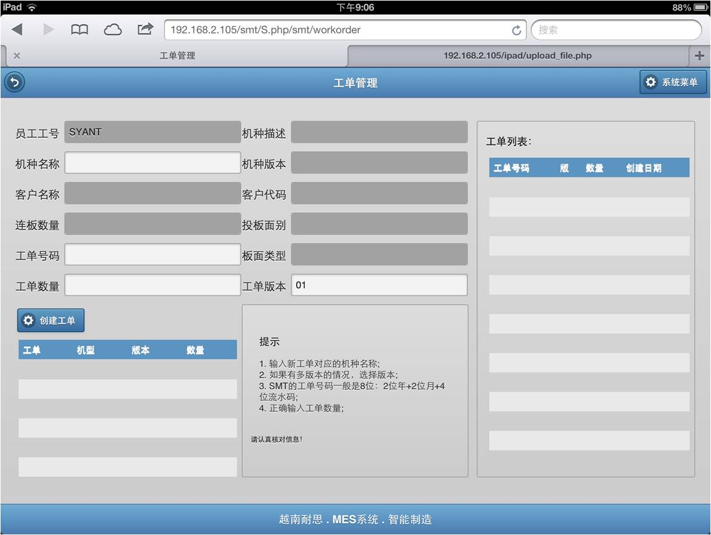Screen dimensions: 711x535
Task: Click the 工单版本 field showing 01
Action: [x=379, y=285]
